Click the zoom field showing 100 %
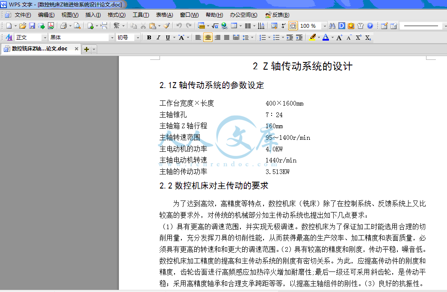Viewport: 447px width, 292px height. coord(310,26)
